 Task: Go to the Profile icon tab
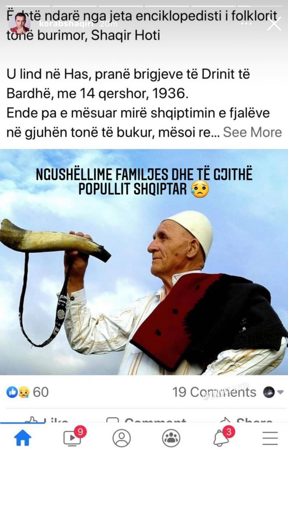pyautogui.click(x=121, y=438)
